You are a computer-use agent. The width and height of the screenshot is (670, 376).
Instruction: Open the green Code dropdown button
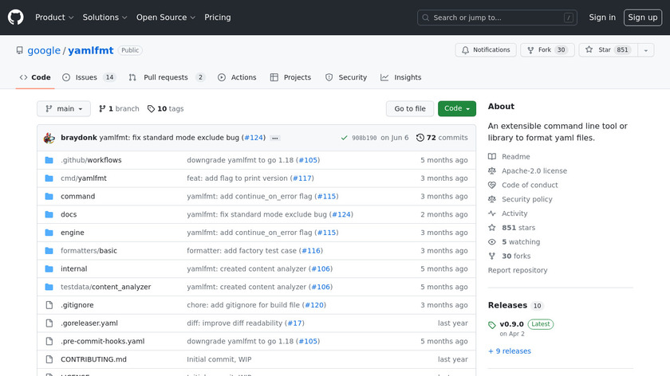457,109
